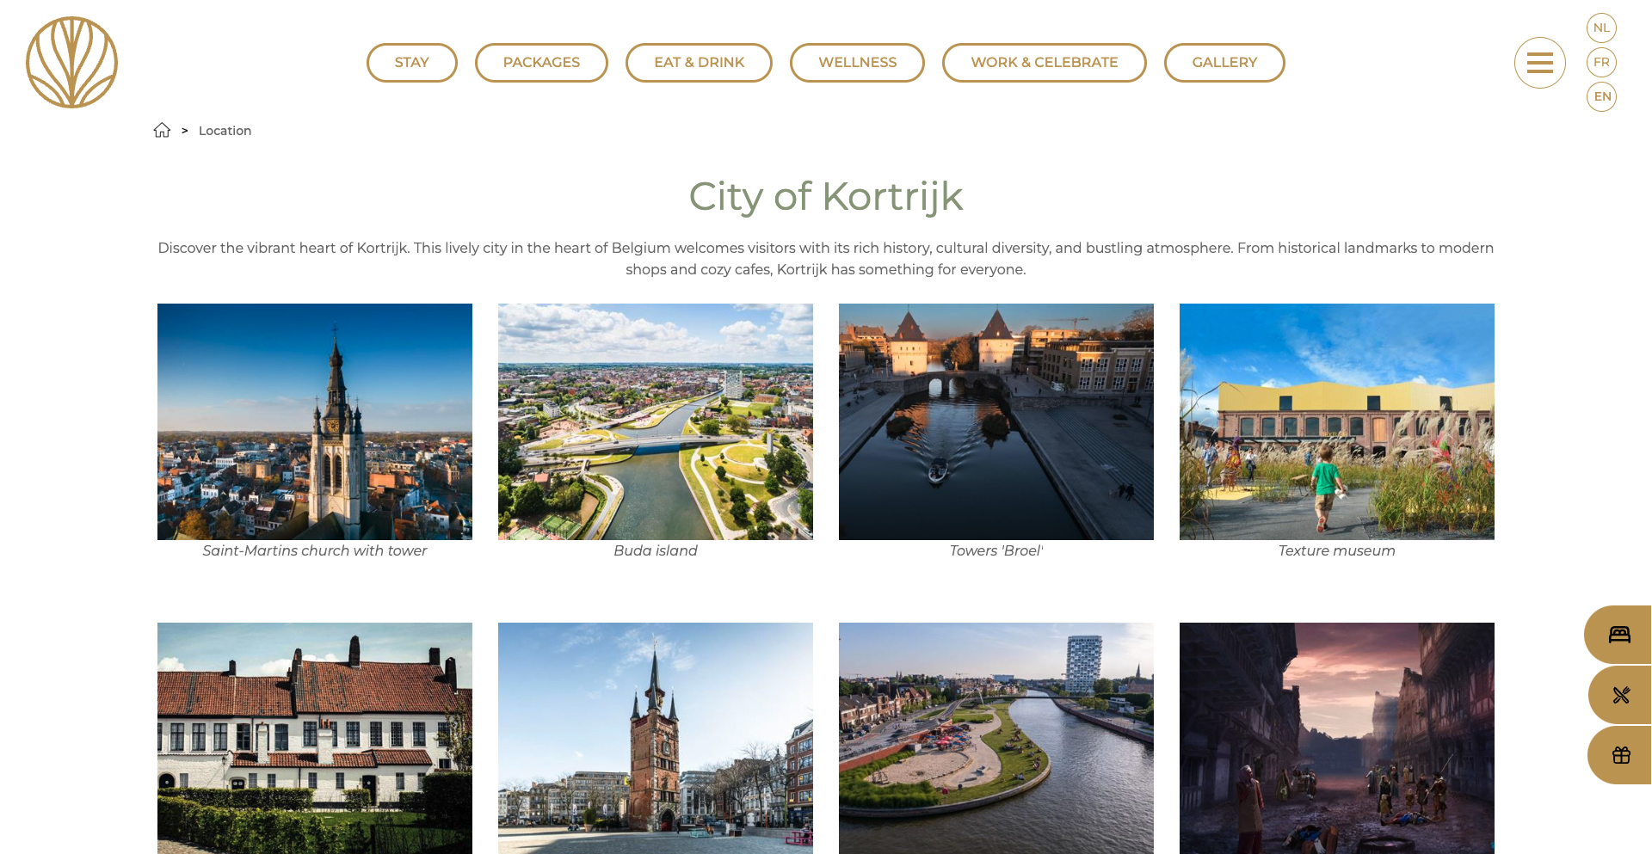1652x854 pixels.
Task: Click the Location breadcrumb
Action: 225,131
